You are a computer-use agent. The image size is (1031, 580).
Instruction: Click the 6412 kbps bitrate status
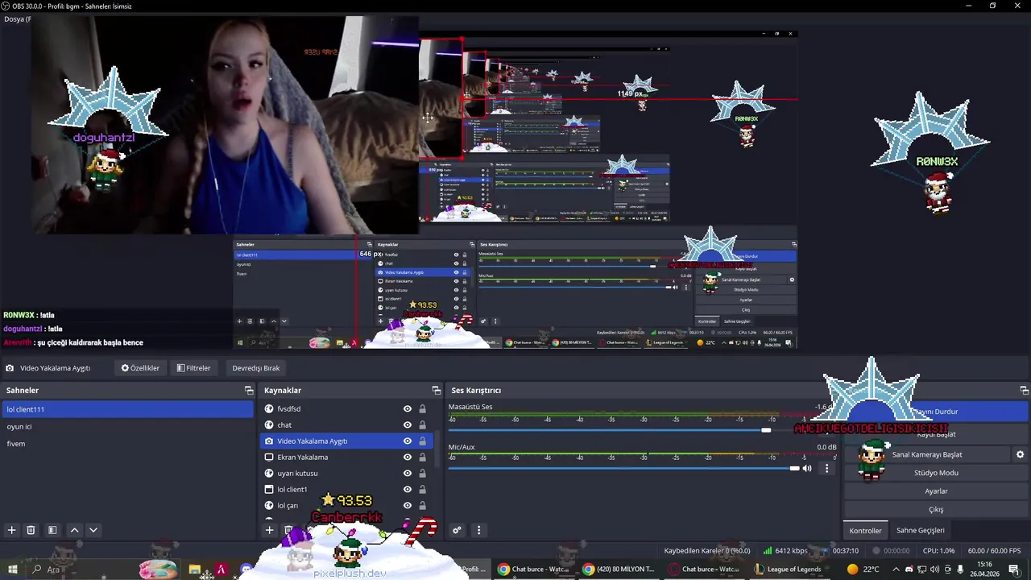pyautogui.click(x=785, y=551)
